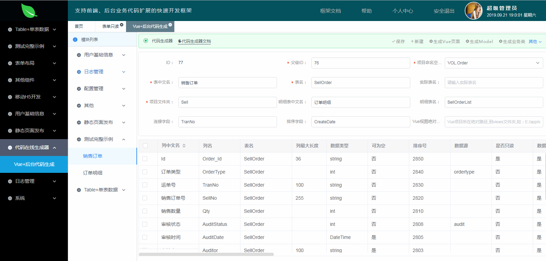Click 生成Model button
This screenshot has width=546, height=261.
pyautogui.click(x=479, y=41)
